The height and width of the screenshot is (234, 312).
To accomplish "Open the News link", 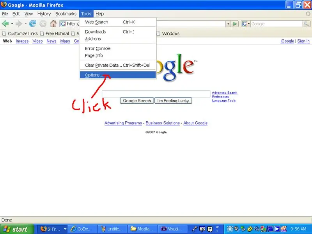I will [x=51, y=41].
